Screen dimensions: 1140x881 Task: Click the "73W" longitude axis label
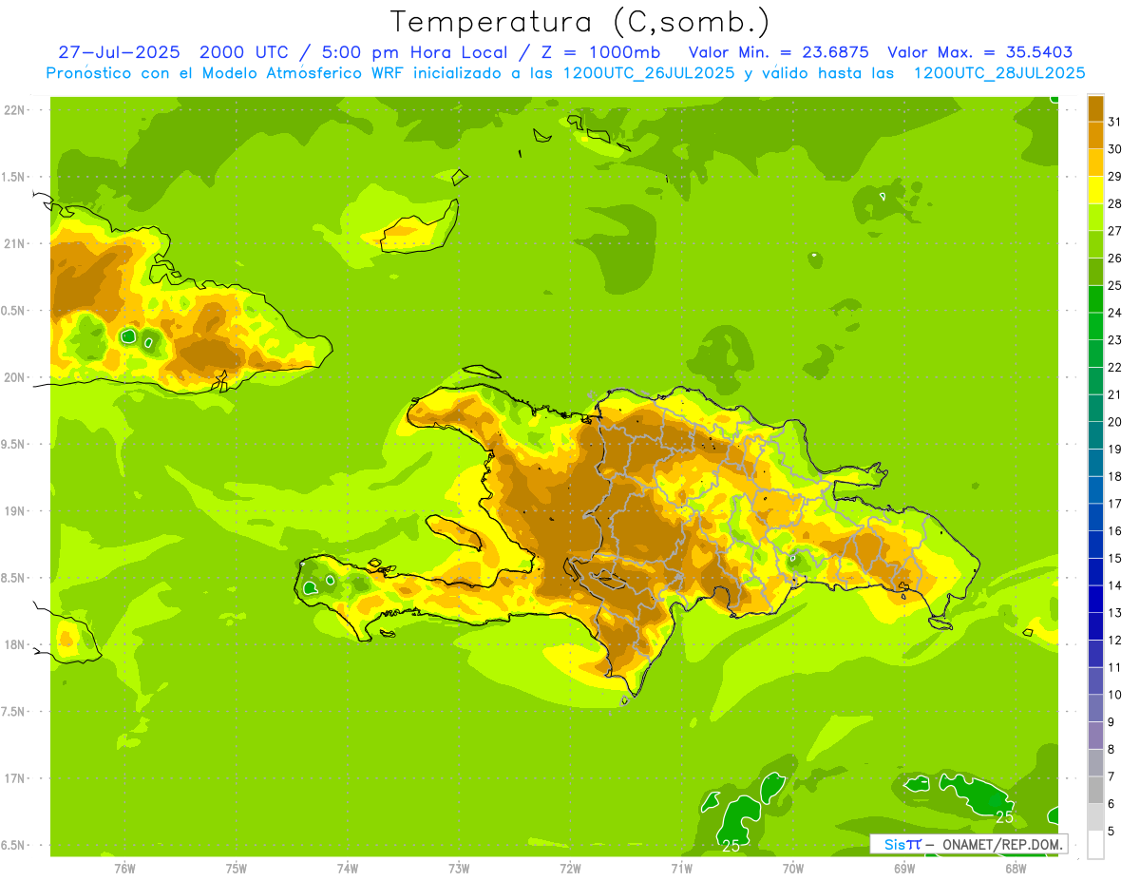pyautogui.click(x=459, y=869)
